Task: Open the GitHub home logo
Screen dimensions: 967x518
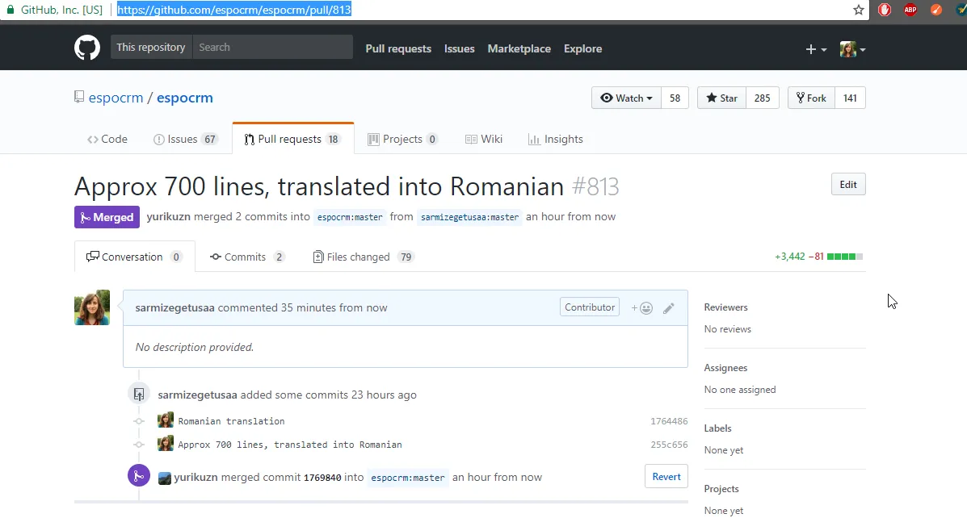Action: [87, 48]
